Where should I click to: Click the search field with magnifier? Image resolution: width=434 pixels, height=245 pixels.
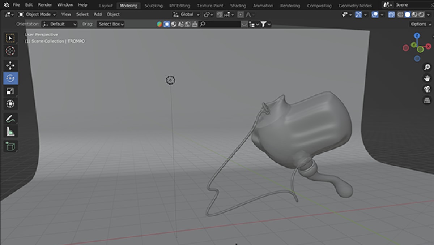(220, 24)
